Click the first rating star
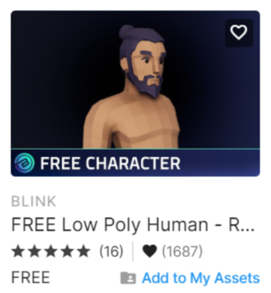The width and height of the screenshot is (271, 293). tap(18, 251)
